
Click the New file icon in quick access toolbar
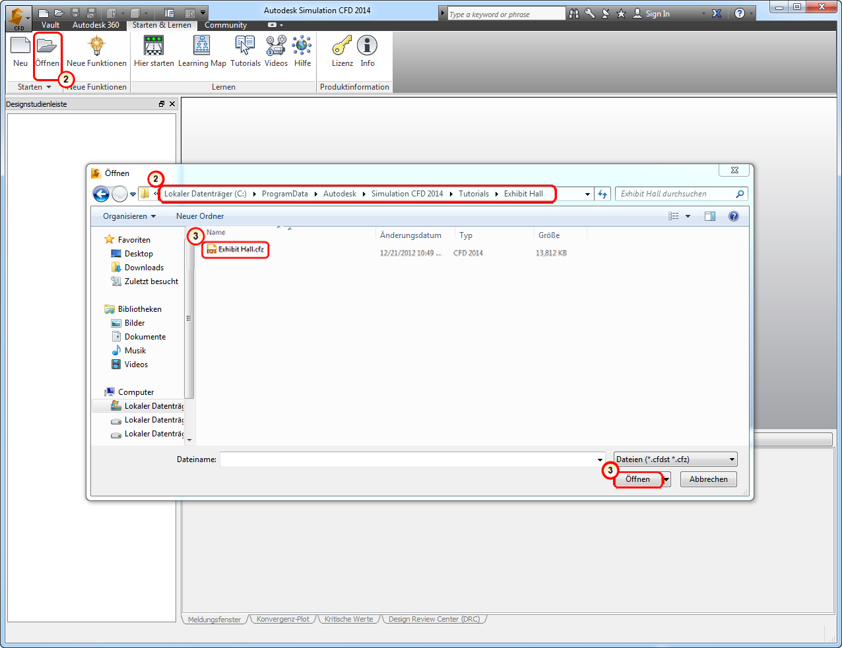click(44, 13)
